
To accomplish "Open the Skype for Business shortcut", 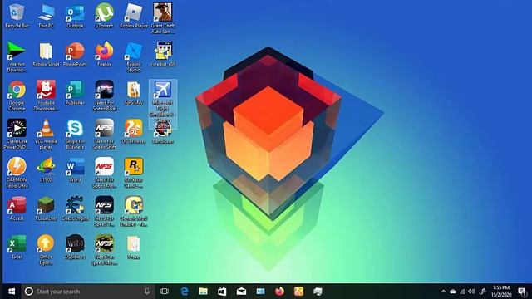I will (x=75, y=135).
